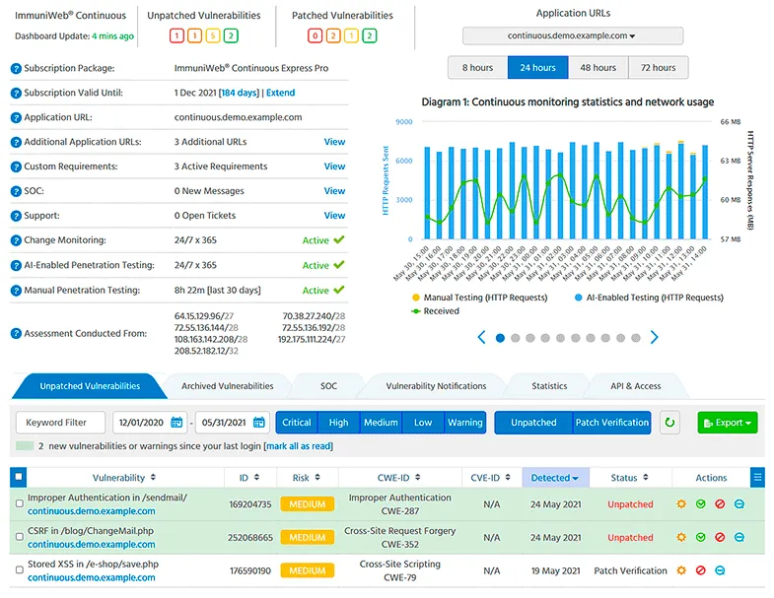Screen dimensions: 774x598
Task: Click the orange gear icon for Improper Authentication
Action: [x=680, y=504]
